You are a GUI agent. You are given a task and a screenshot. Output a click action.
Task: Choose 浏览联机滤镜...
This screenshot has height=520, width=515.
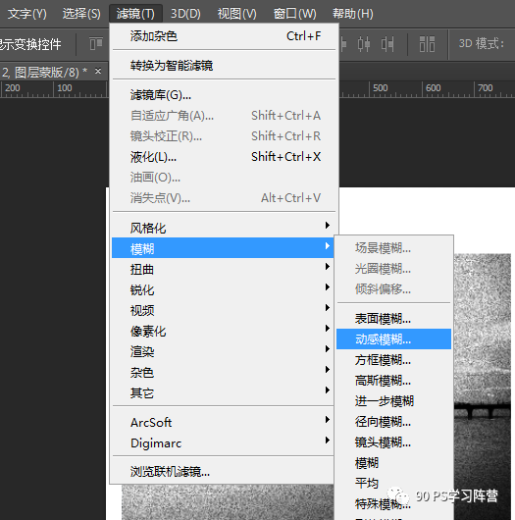tap(223, 471)
